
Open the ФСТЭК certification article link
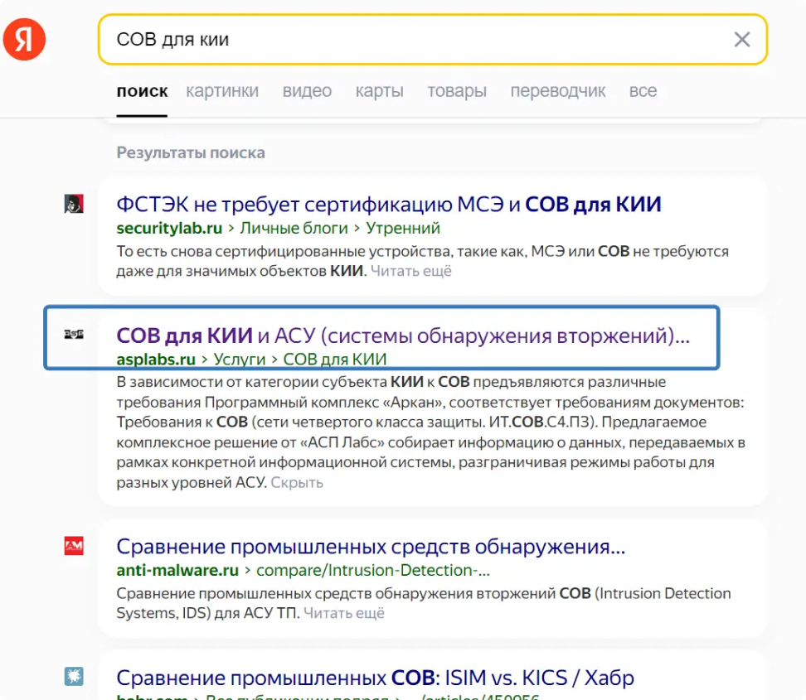(389, 204)
